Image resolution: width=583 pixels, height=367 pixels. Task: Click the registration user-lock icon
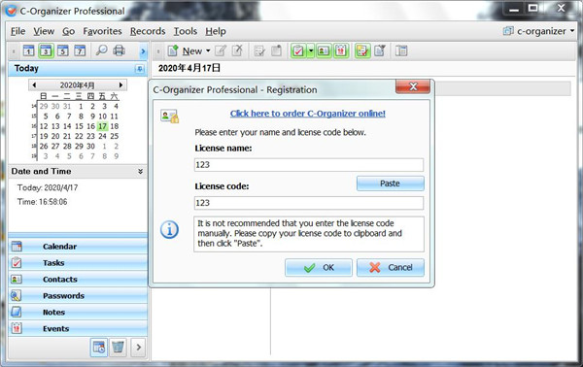point(169,117)
